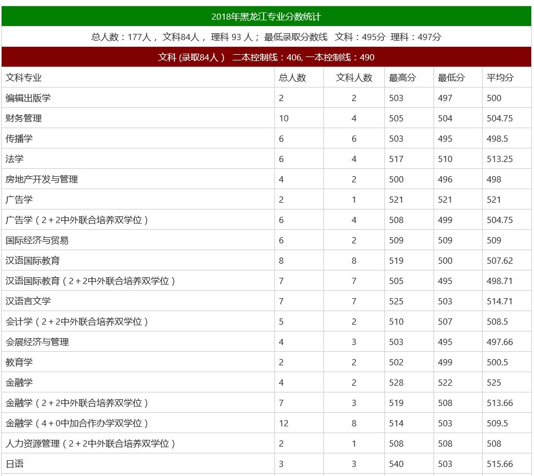Click the 法学 row label
534x476 pixels.
click(x=14, y=159)
